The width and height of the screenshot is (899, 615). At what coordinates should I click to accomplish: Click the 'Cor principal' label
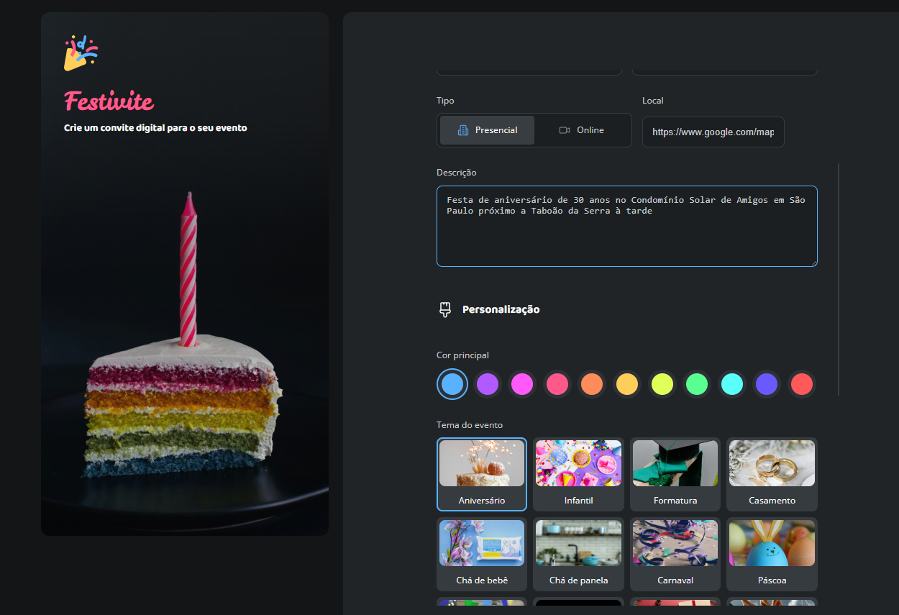click(x=462, y=355)
